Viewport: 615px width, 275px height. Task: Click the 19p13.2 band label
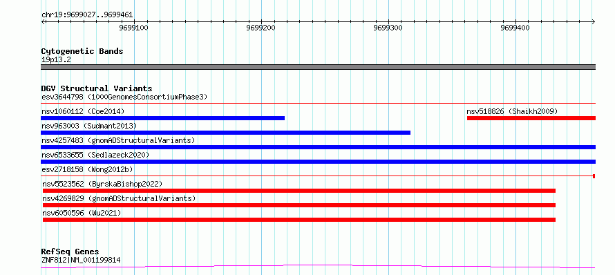coord(56,60)
